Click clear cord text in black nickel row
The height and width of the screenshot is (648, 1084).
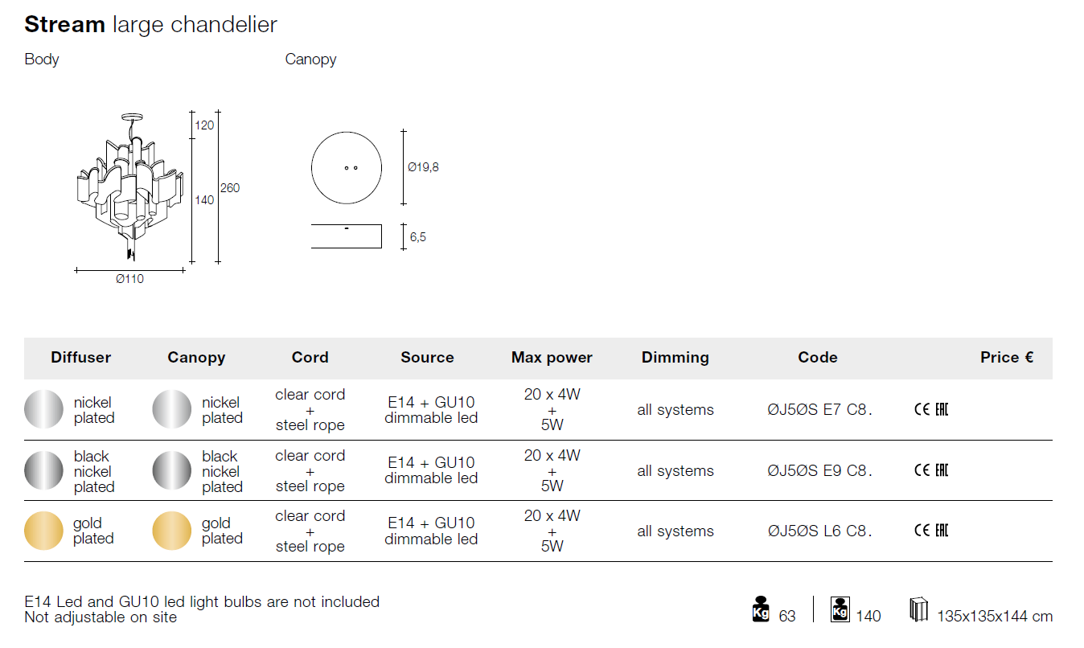pyautogui.click(x=310, y=456)
